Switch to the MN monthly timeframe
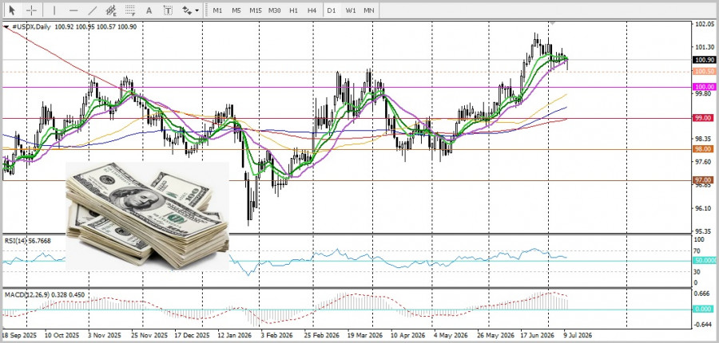Screen dimensions: 719x343 pyautogui.click(x=368, y=10)
